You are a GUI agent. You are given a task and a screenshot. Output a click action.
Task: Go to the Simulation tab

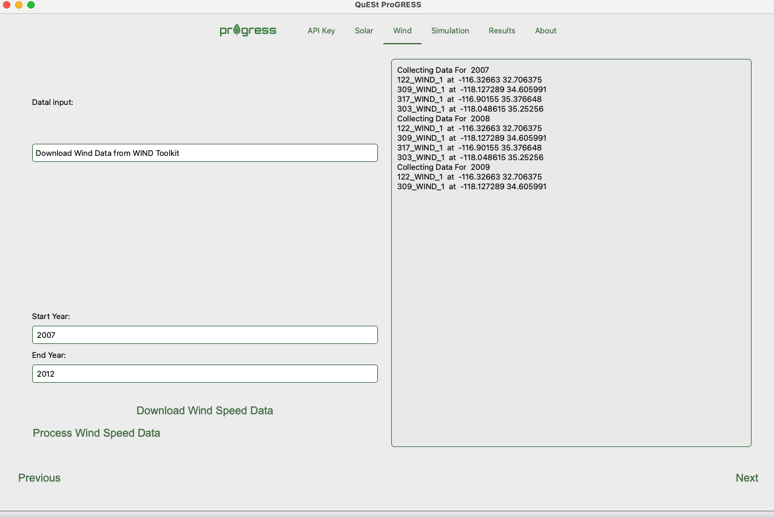coord(450,30)
